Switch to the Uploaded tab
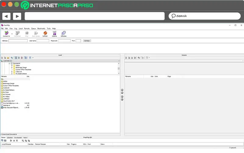Screen dimensions: 244x153 [10, 138]
